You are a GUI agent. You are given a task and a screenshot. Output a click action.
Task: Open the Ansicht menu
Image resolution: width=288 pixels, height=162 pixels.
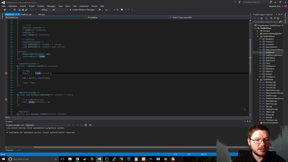pyautogui.click(x=23, y=6)
